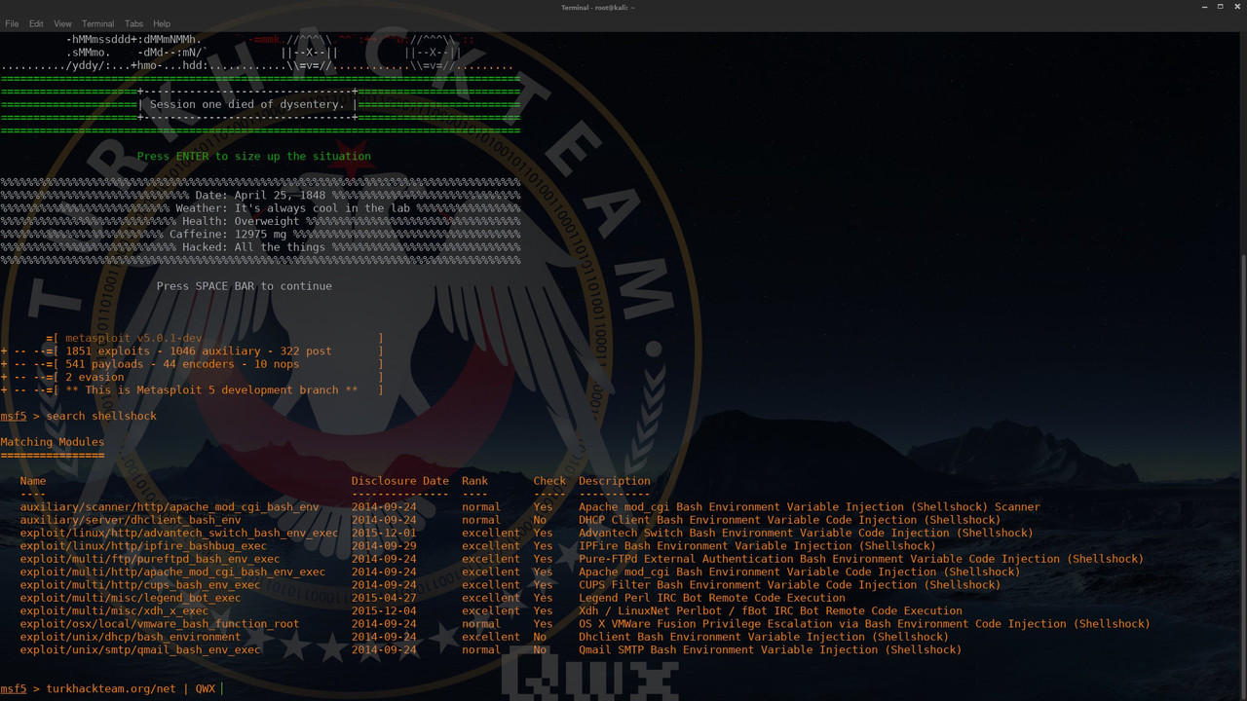Screen dimensions: 1247x701
Task: Open the File menu
Action: pyautogui.click(x=12, y=23)
